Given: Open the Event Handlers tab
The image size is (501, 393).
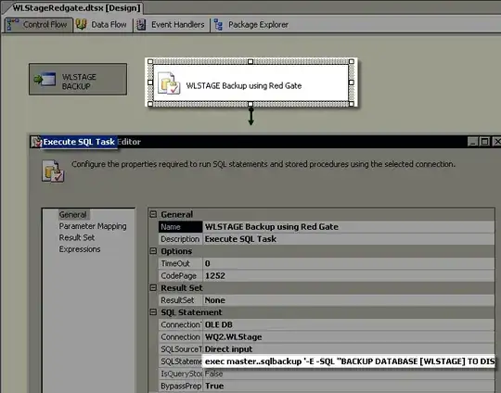Looking at the screenshot, I should [x=172, y=25].
